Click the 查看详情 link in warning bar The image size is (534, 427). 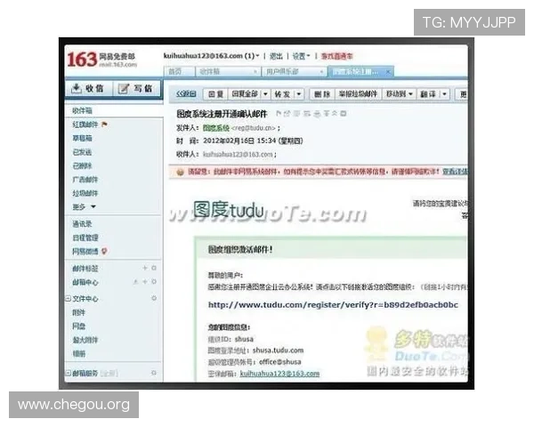[455, 172]
